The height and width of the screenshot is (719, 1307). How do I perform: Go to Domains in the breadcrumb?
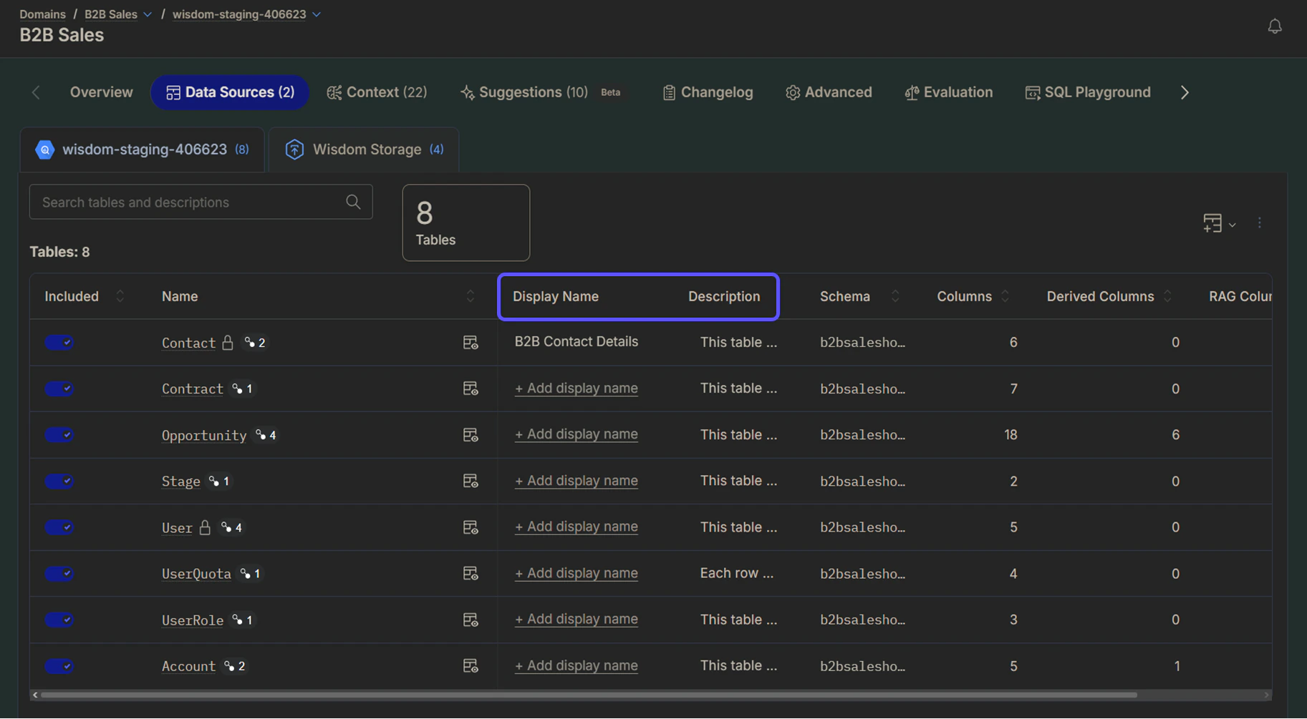(x=42, y=14)
